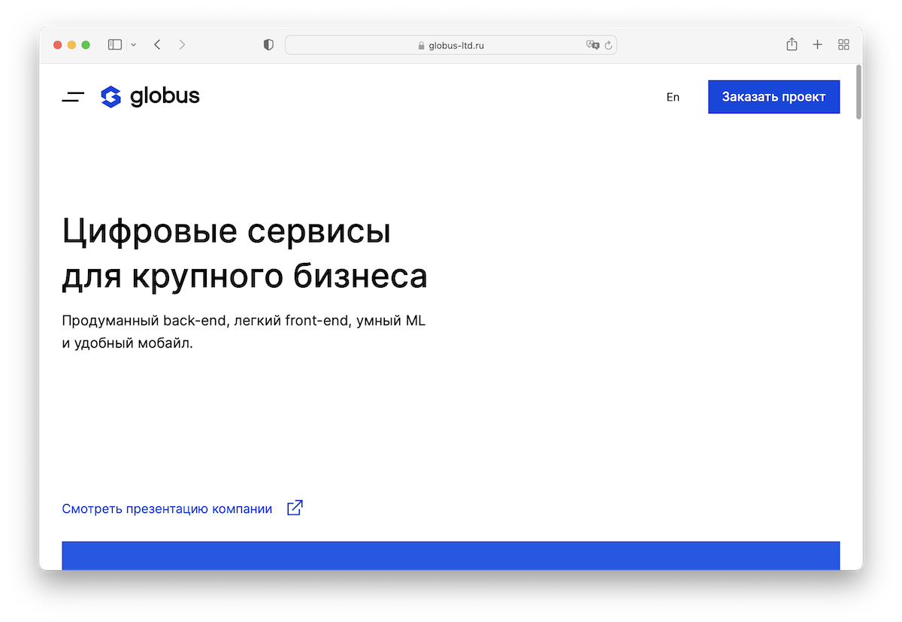Screen dimensions: 902x622
Task: Click the external link arrow icon beside presentation
Action: 295,508
